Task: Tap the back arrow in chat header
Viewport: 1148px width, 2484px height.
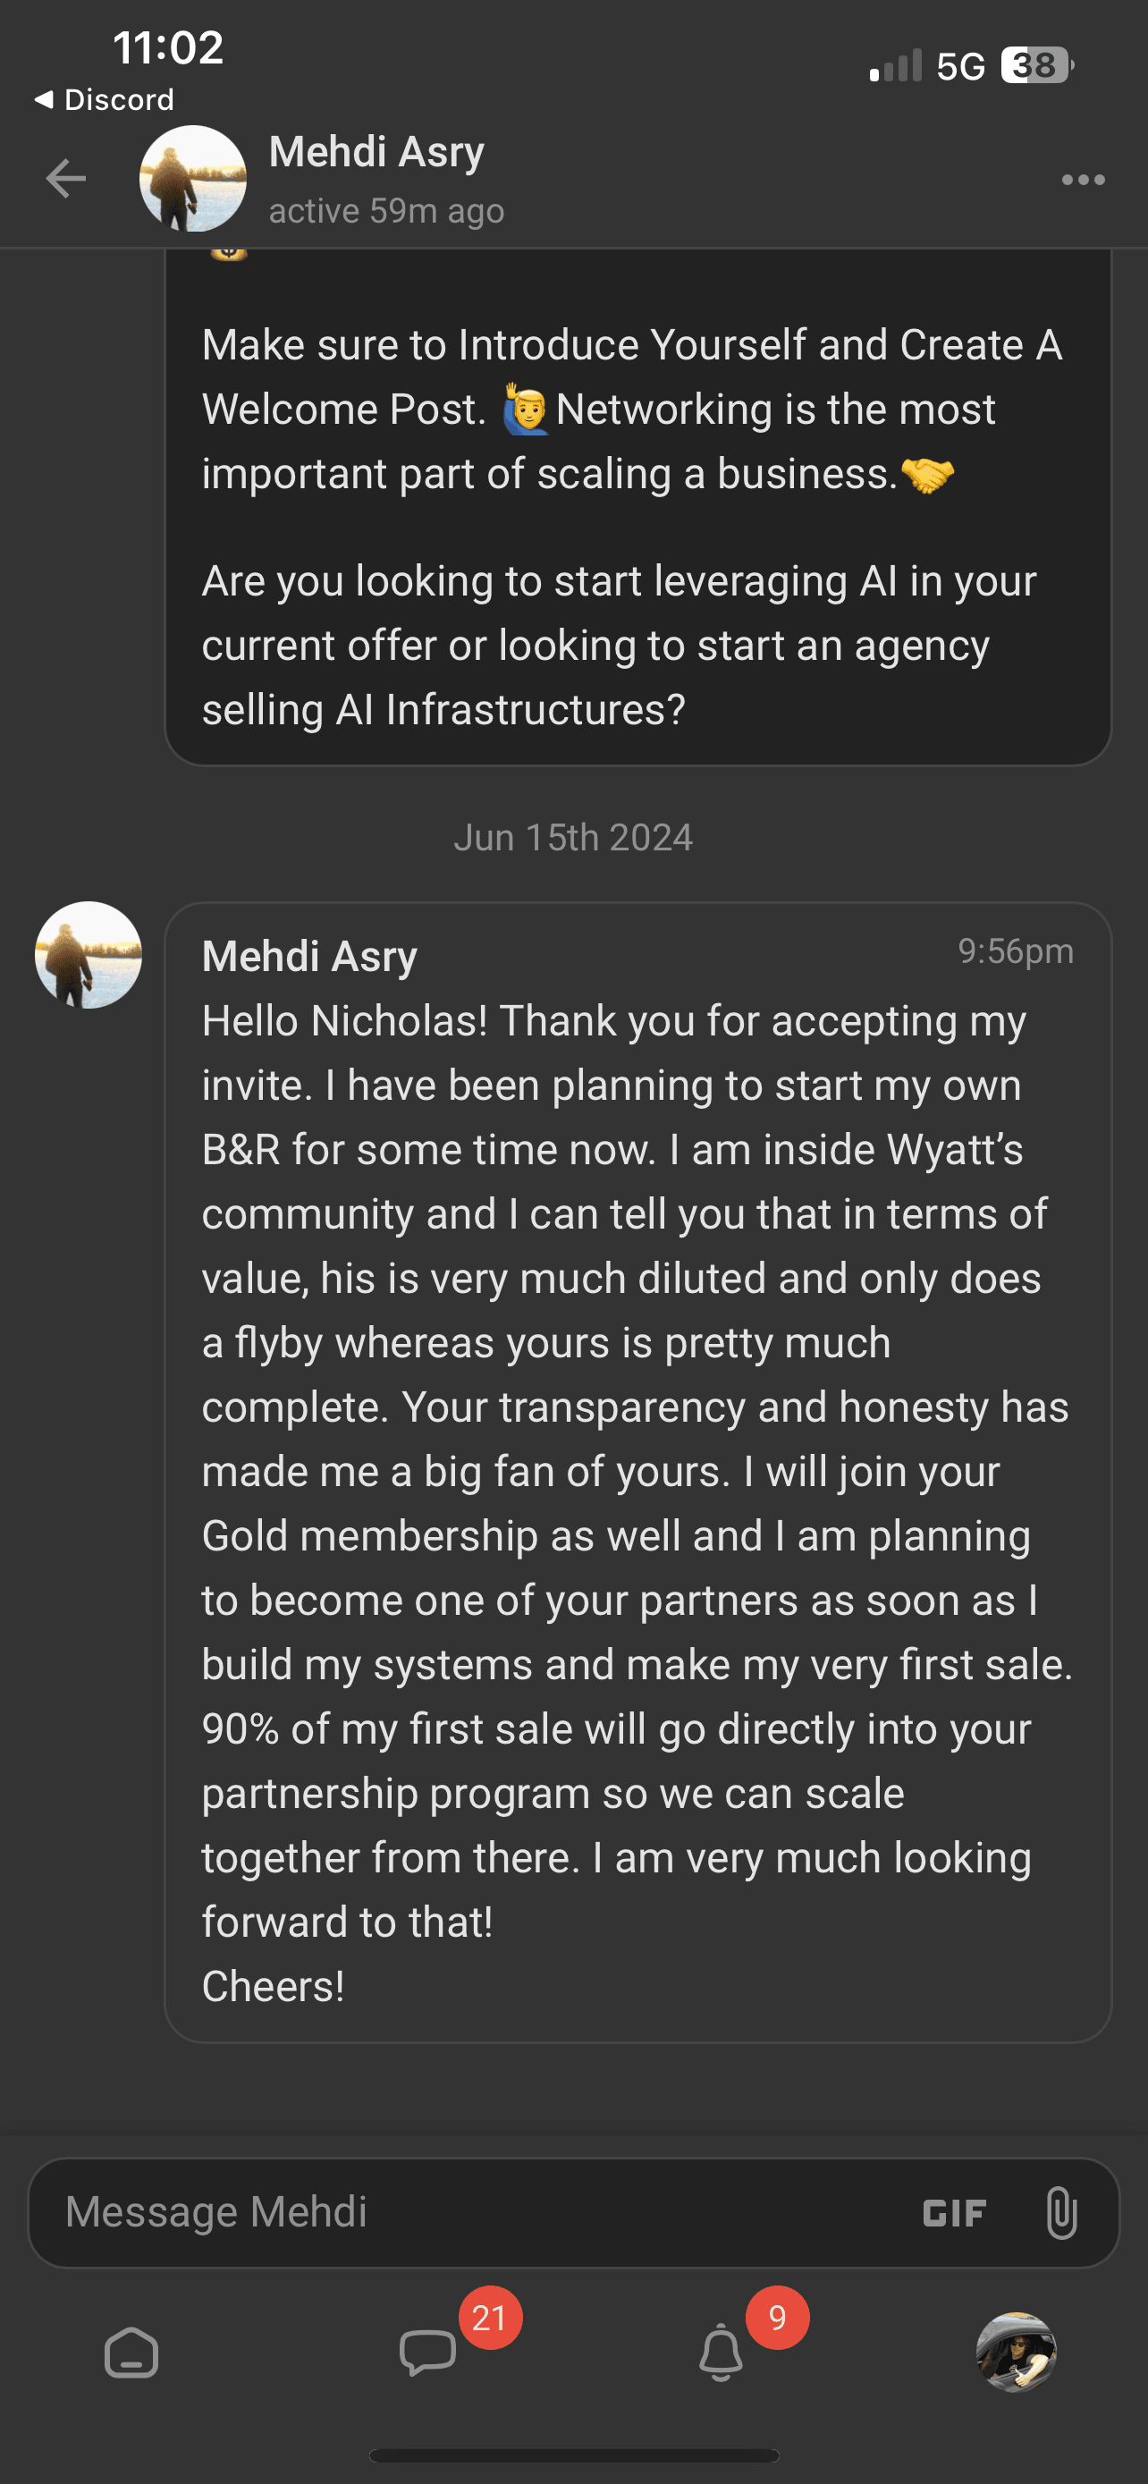Action: [x=65, y=179]
